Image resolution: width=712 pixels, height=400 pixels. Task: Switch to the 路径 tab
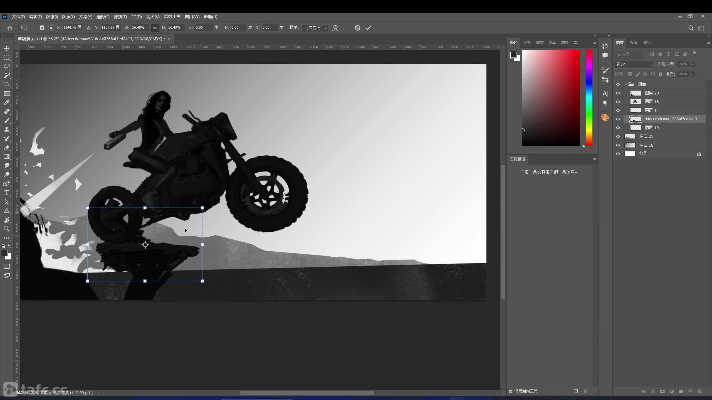click(647, 42)
